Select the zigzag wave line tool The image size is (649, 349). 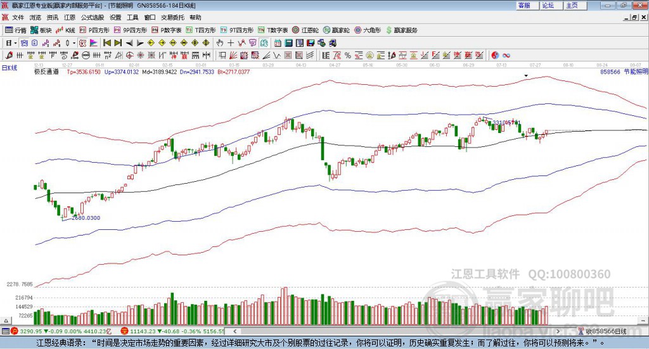click(277, 55)
